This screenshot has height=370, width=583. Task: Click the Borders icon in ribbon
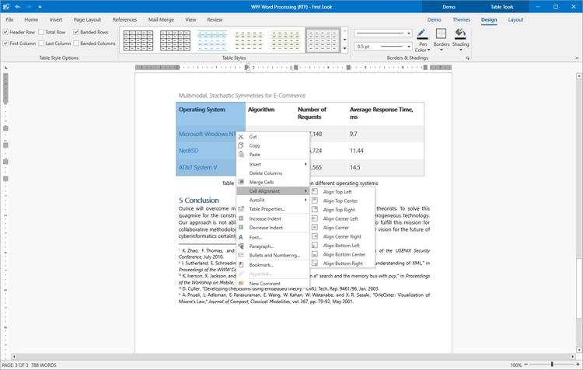[441, 35]
